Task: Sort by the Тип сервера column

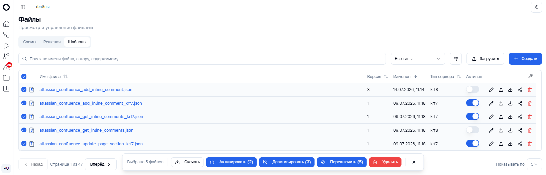Action: coord(446,77)
